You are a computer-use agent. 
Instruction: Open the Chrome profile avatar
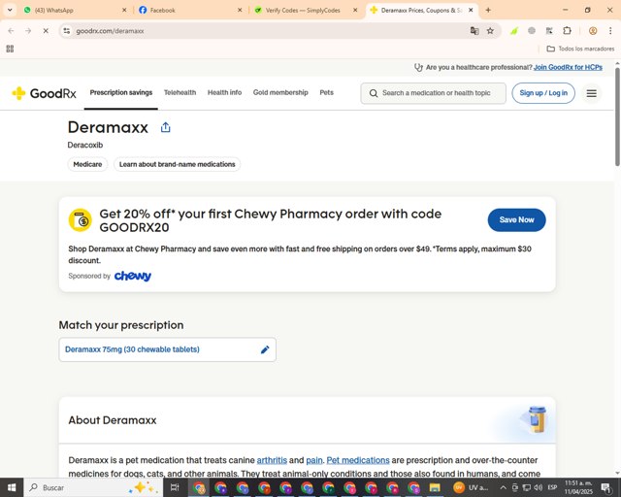click(593, 30)
